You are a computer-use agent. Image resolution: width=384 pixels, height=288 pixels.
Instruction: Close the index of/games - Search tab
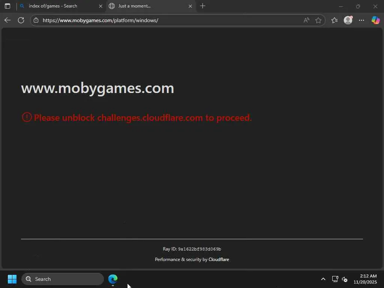click(100, 6)
